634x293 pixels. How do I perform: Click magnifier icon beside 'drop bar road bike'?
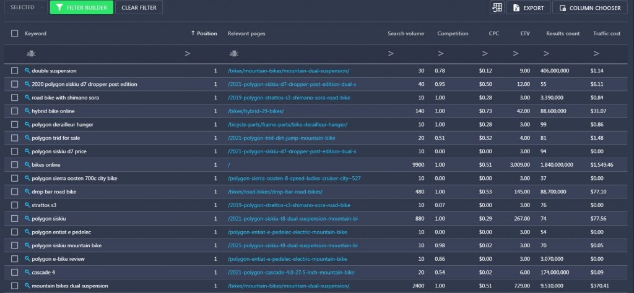[x=27, y=192]
